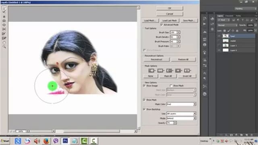Select the Freeze Mask tool
258x145 pixels.
tap(4, 34)
